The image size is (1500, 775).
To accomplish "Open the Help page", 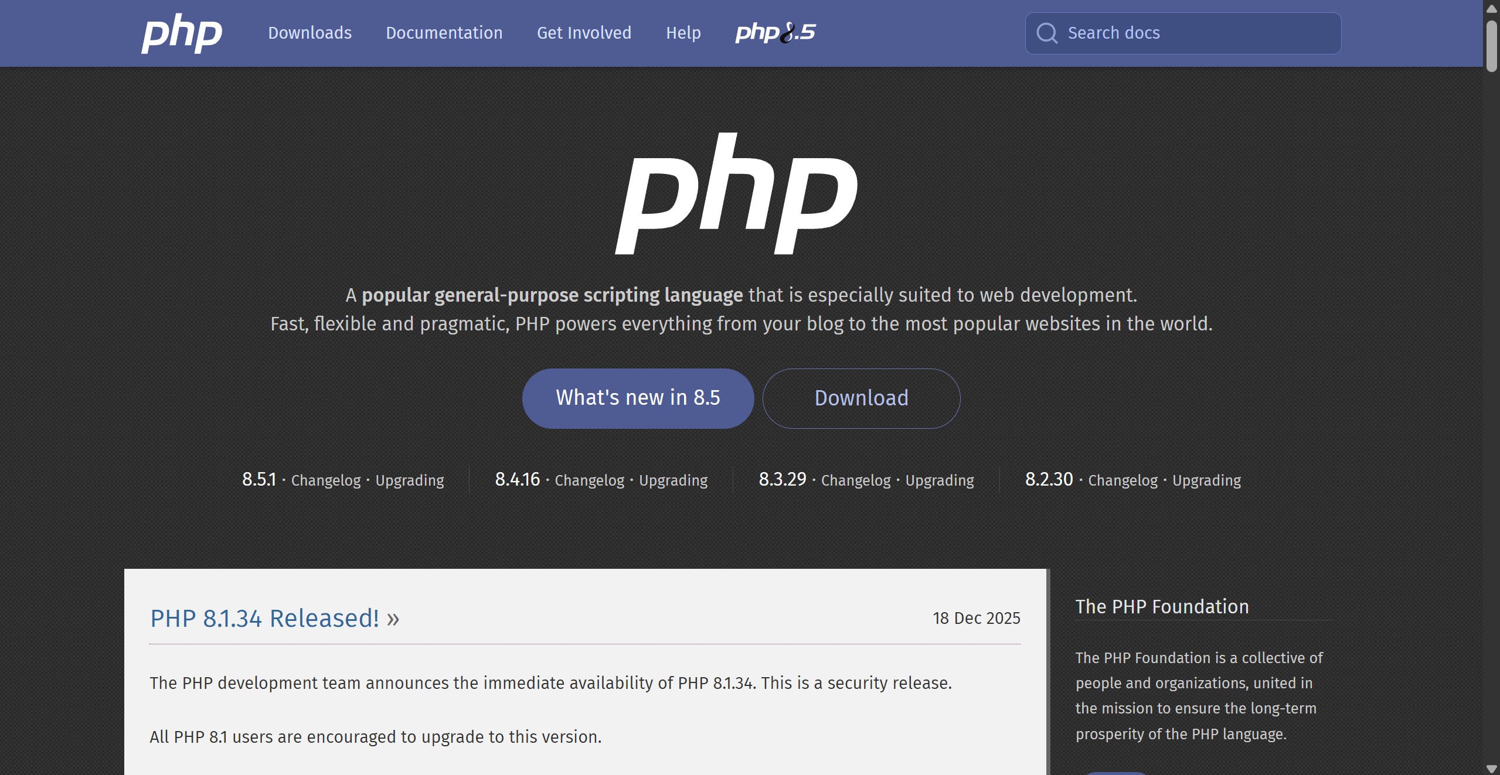I will [683, 33].
